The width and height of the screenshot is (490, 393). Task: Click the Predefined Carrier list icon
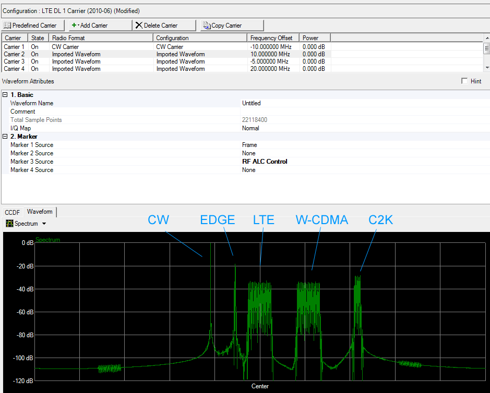[x=7, y=25]
